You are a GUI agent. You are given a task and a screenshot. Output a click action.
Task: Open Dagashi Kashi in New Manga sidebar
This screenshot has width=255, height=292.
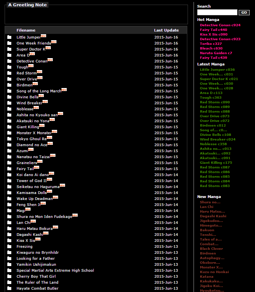point(213,216)
